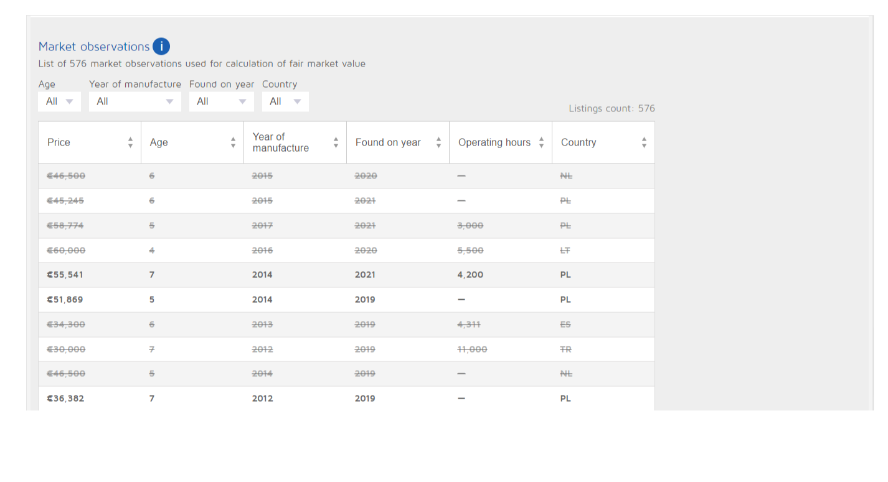
Task: Sort by Year of manufacture arrows
Action: click(x=336, y=142)
